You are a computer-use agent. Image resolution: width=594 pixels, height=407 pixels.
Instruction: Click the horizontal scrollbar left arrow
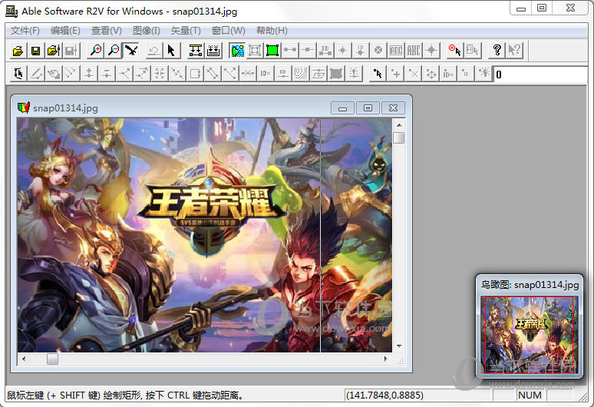24,359
